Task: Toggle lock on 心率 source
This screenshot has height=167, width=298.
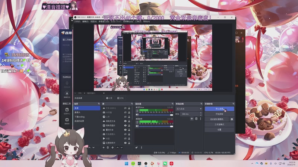Action: (129, 117)
